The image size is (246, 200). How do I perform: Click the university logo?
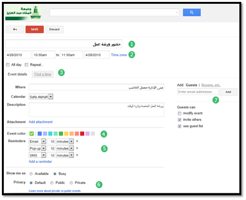[23, 13]
